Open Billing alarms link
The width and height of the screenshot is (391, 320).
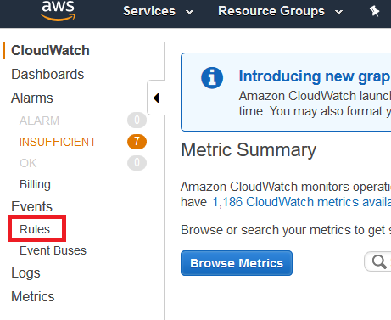coord(35,184)
